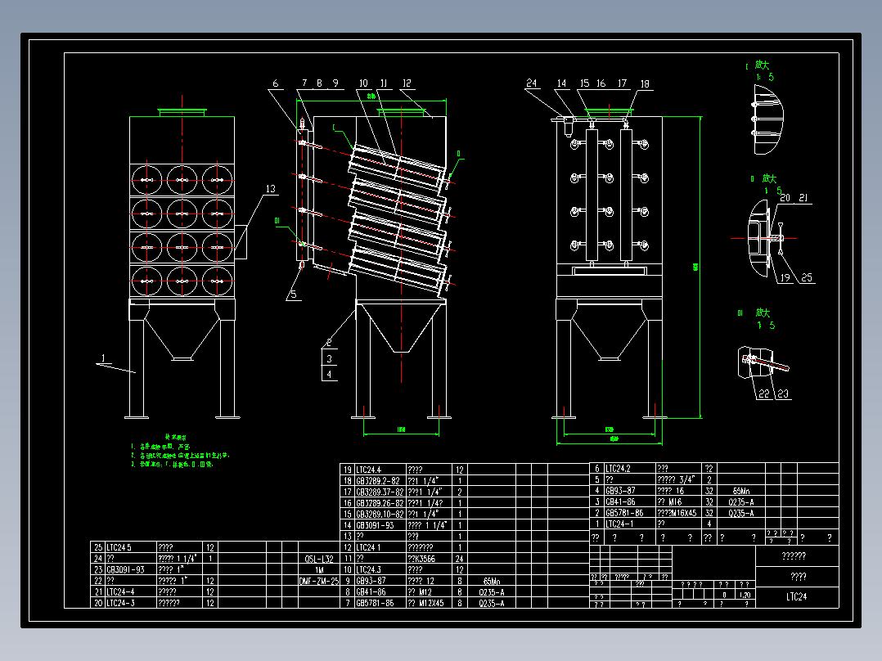Select "GB3091-93" in parts list row 14
Viewport: 882px width, 661px height.
[380, 525]
